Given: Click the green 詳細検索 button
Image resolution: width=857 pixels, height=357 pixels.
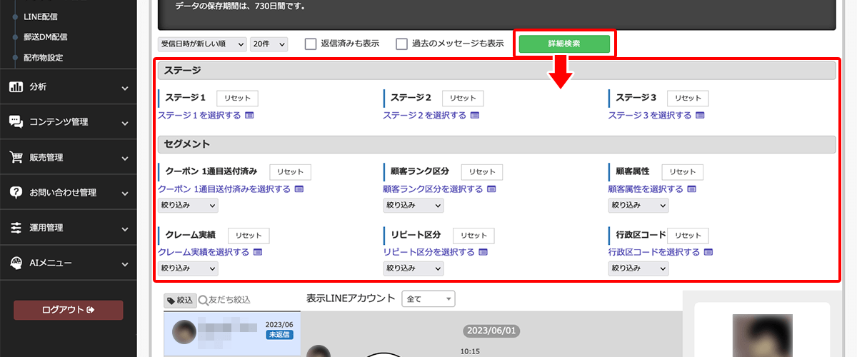Looking at the screenshot, I should point(564,44).
